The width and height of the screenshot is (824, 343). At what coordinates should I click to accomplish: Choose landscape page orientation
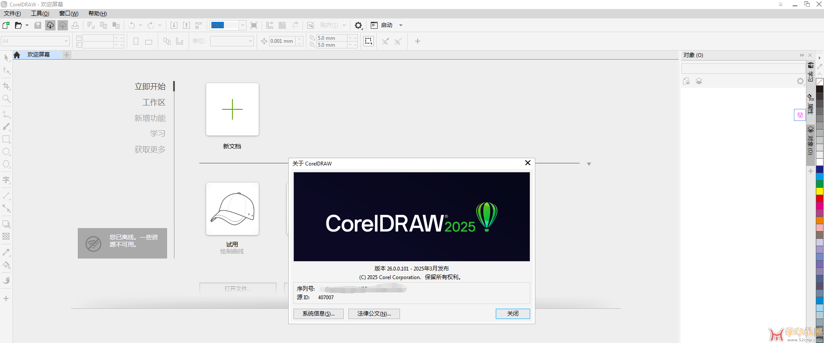149,42
